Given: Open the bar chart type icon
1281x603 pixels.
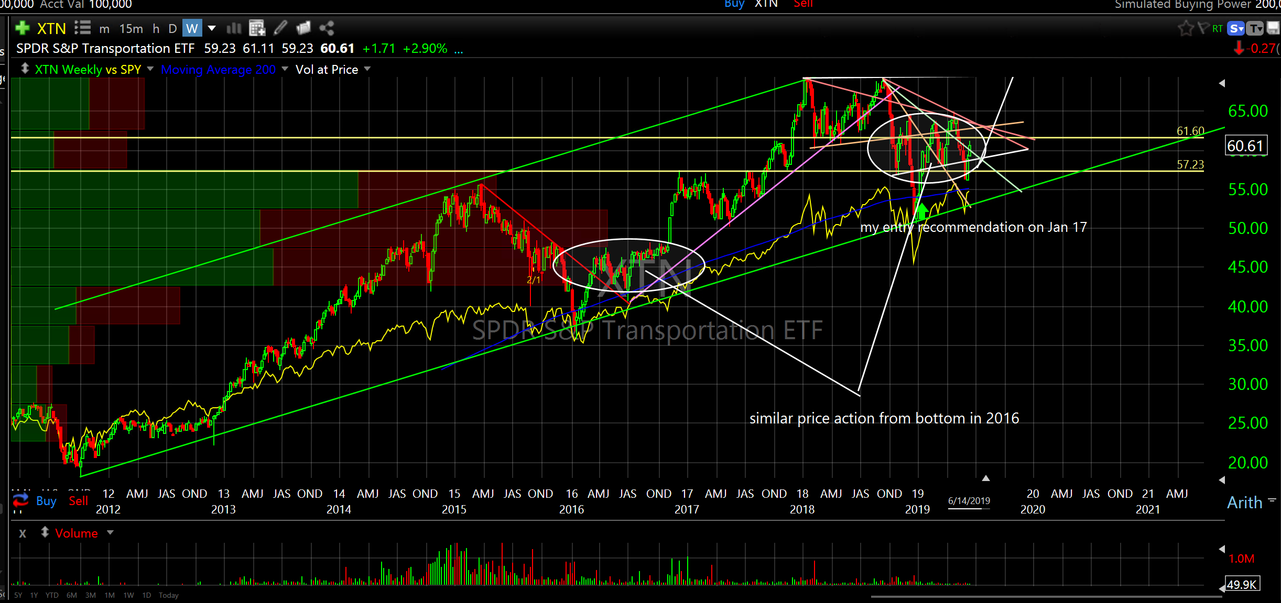Looking at the screenshot, I should tap(234, 28).
